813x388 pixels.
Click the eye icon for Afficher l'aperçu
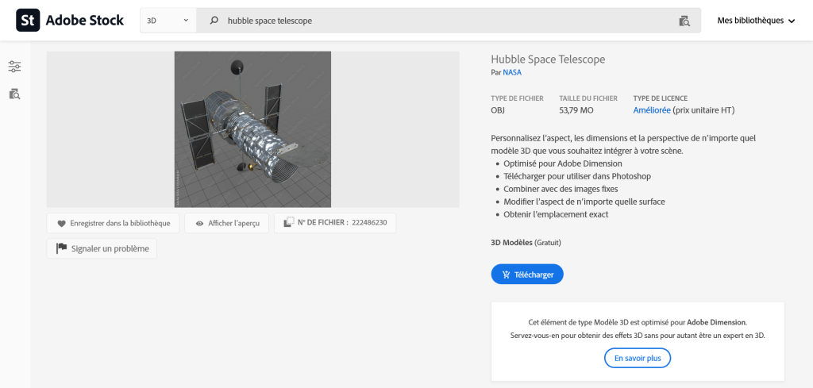(199, 223)
